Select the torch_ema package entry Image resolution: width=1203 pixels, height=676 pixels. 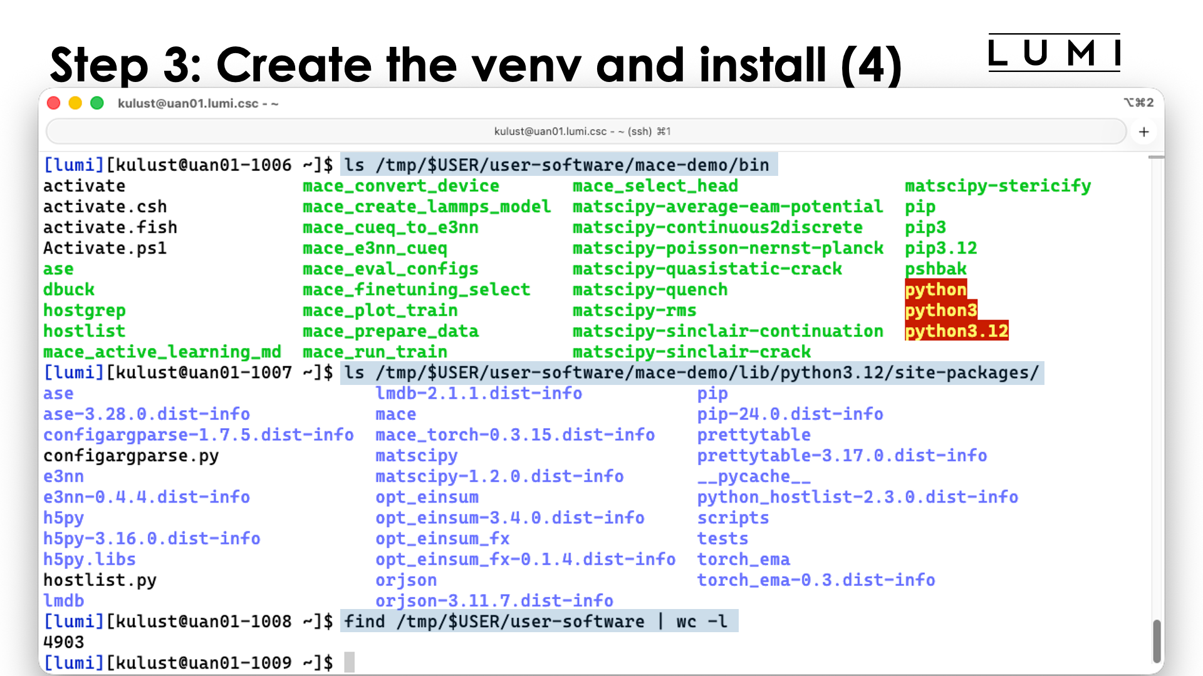(743, 559)
